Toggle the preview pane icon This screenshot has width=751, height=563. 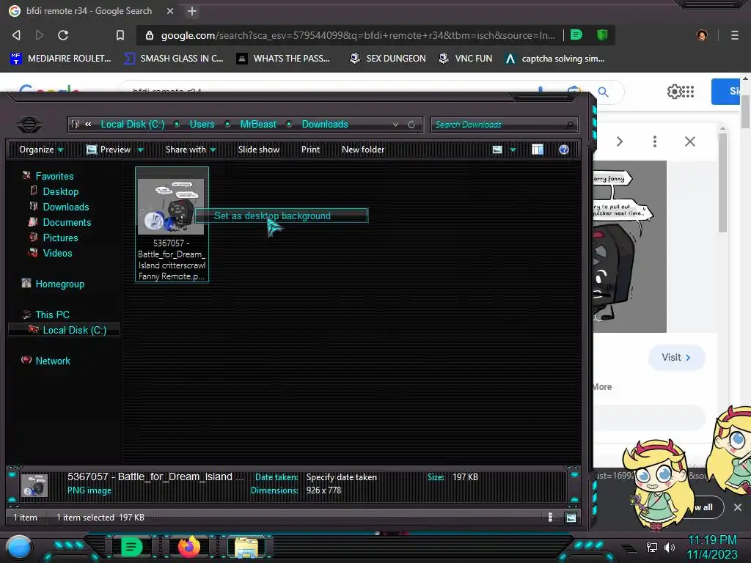point(538,150)
